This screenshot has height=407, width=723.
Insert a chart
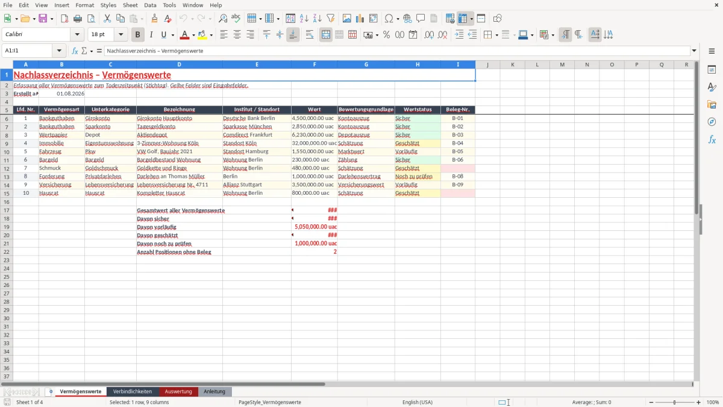click(360, 19)
